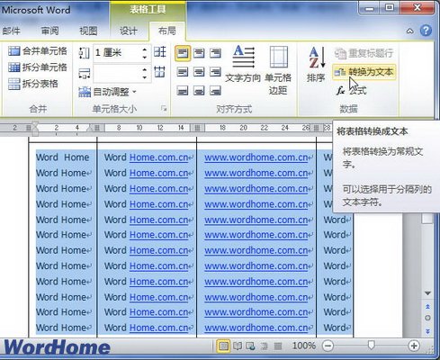Screen dimensions: 440x360
Task: Click Home.com.cn link in last row
Action: (x=158, y=328)
